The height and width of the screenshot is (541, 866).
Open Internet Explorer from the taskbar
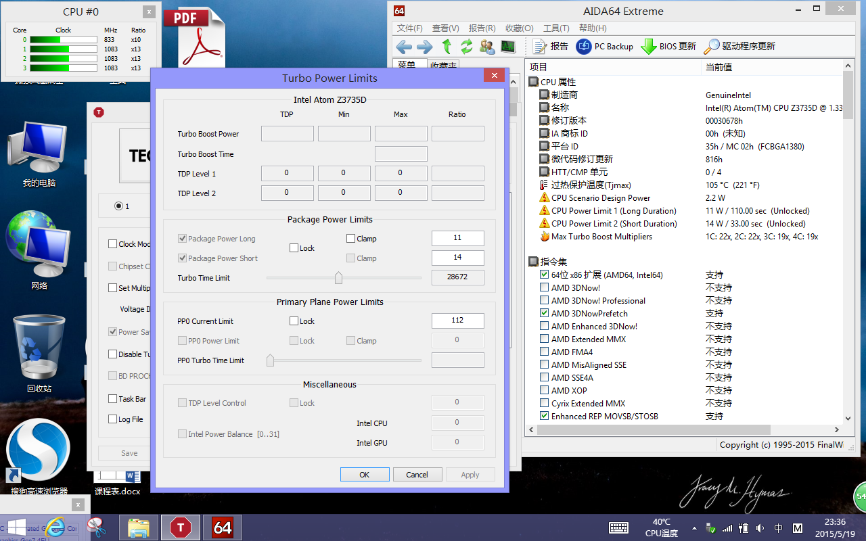pyautogui.click(x=54, y=527)
